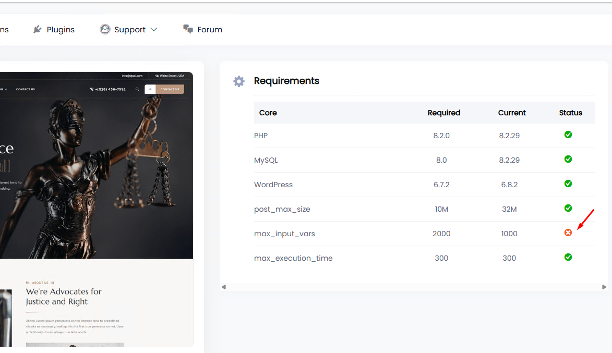Viewport: 612px width, 353px height.
Task: Click the Contact Us button in preview
Action: [170, 89]
